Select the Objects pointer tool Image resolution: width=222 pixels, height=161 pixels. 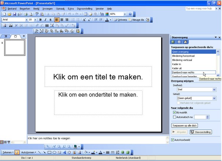pos(17,152)
